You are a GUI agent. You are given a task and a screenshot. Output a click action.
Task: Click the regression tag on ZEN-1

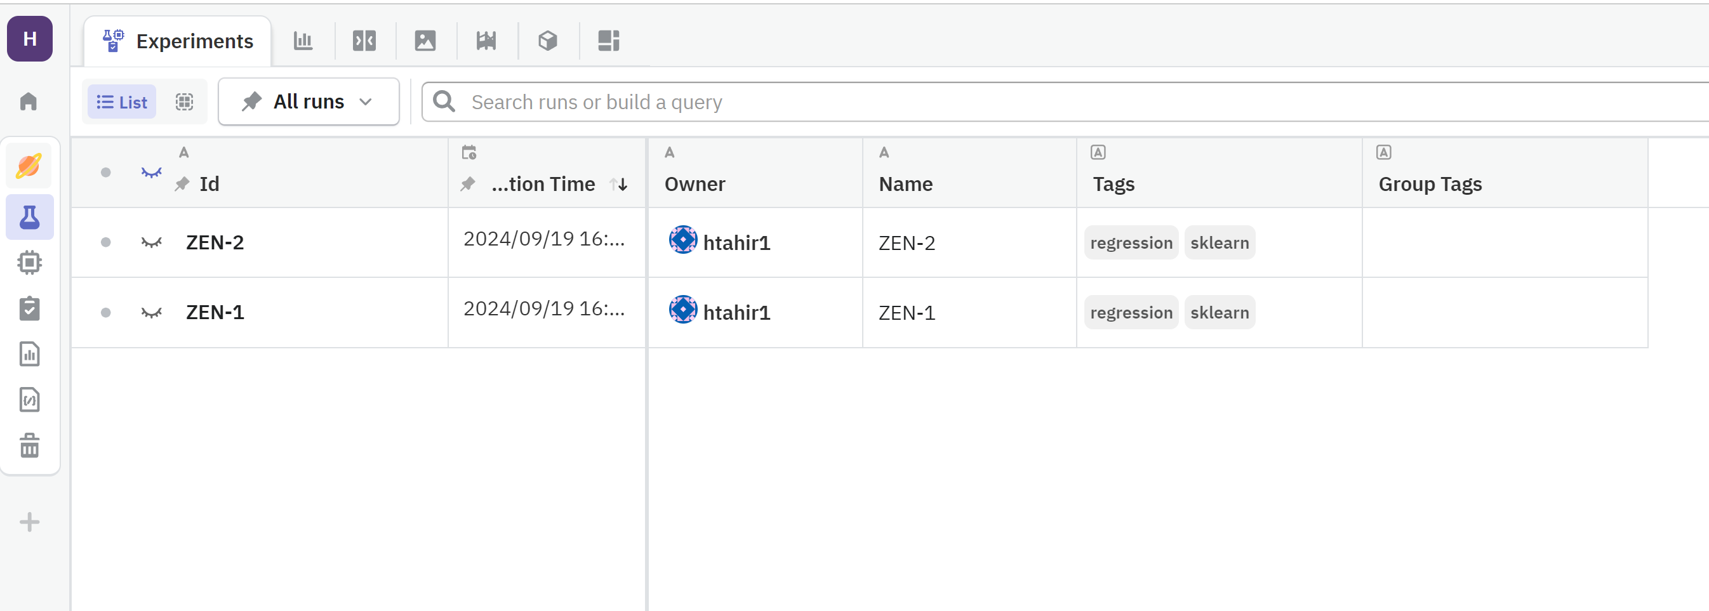(x=1131, y=313)
